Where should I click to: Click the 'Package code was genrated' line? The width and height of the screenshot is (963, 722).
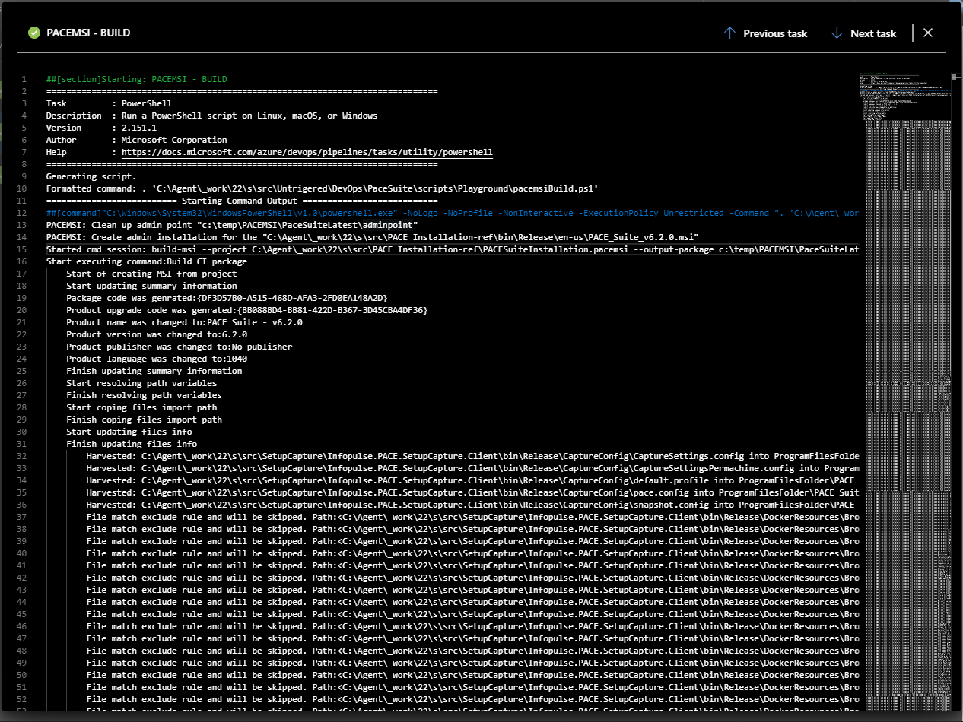tap(227, 298)
